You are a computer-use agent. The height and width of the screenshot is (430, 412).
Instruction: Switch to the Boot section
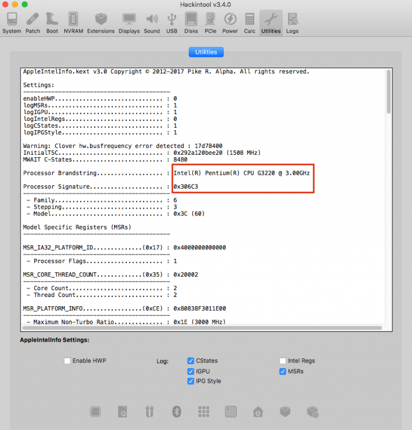click(52, 23)
